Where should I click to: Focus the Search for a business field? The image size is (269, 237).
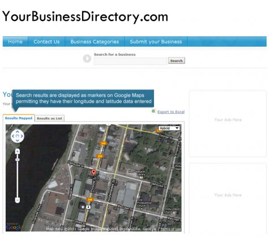[x=130, y=61]
